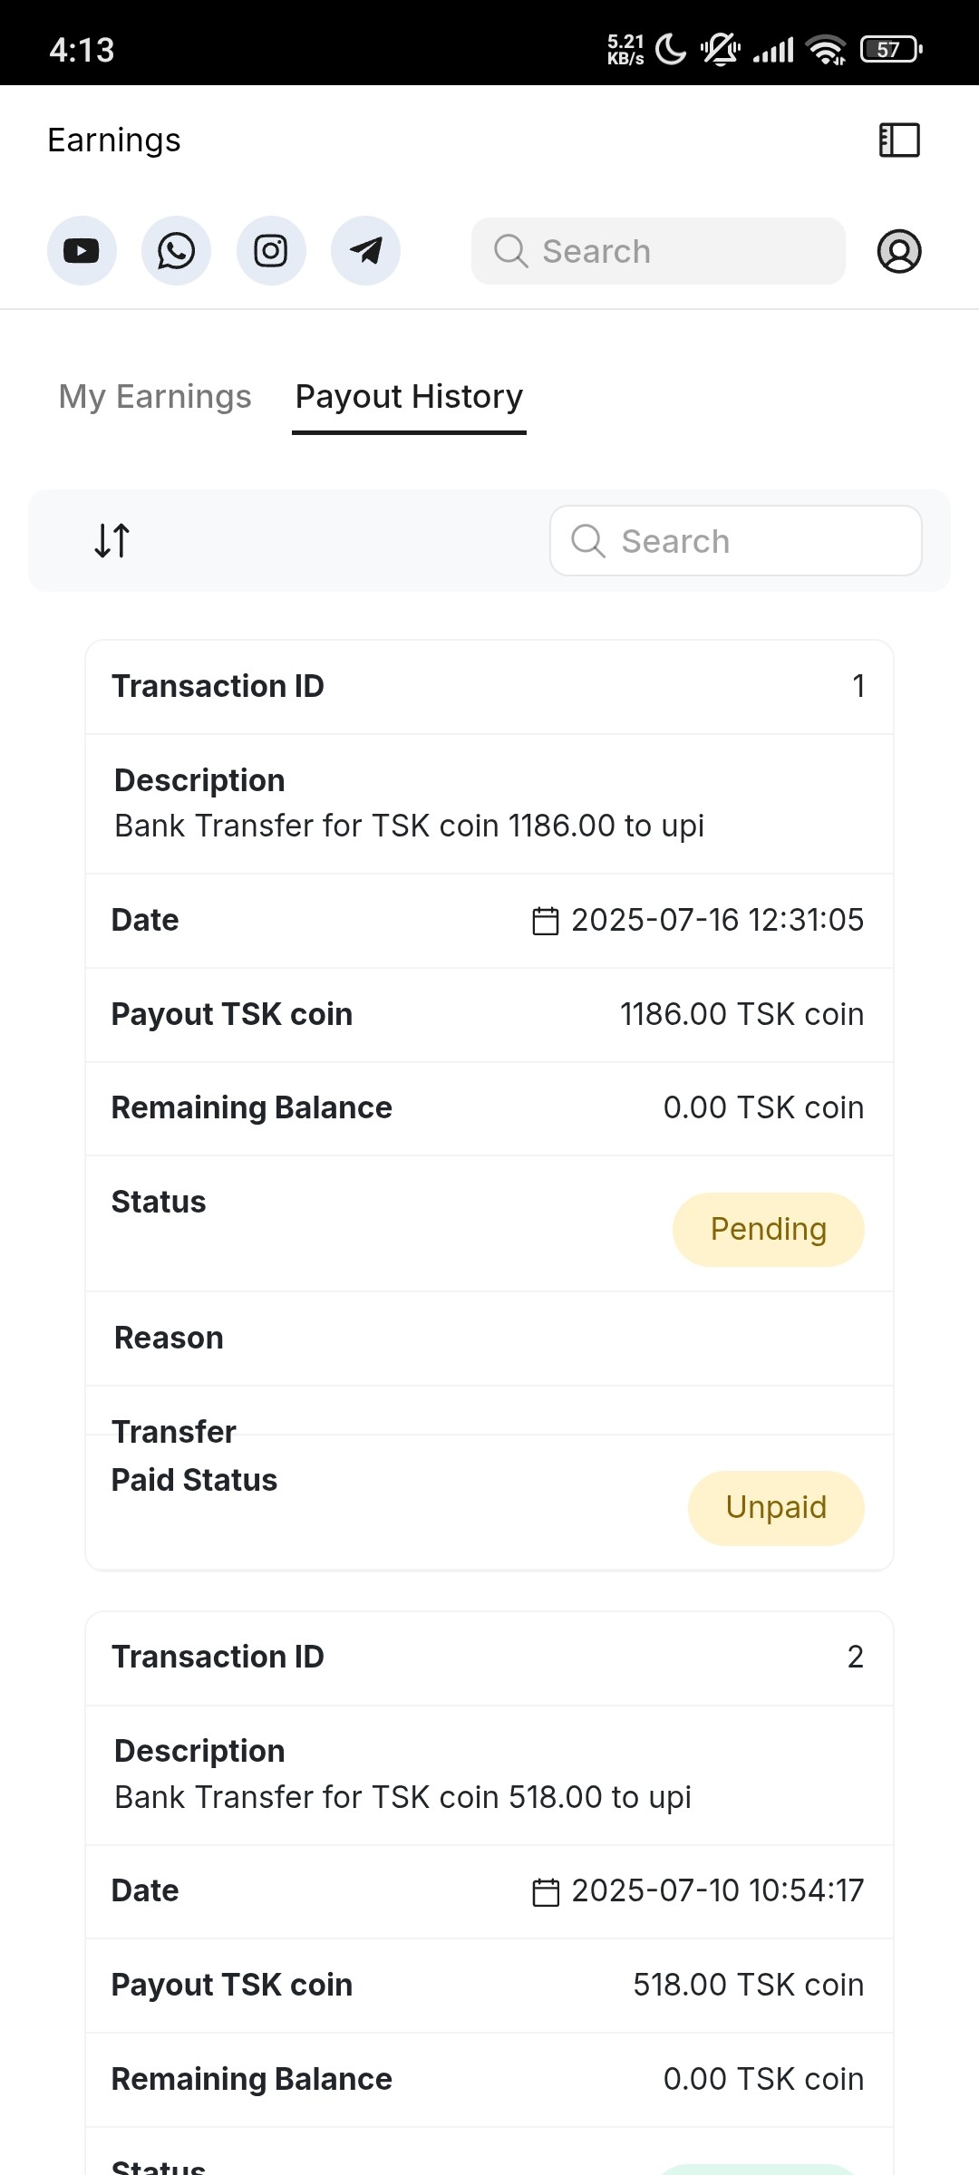
Task: Open the user profile icon
Action: [899, 251]
